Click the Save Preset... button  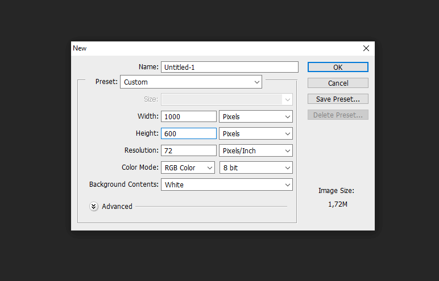(x=338, y=99)
